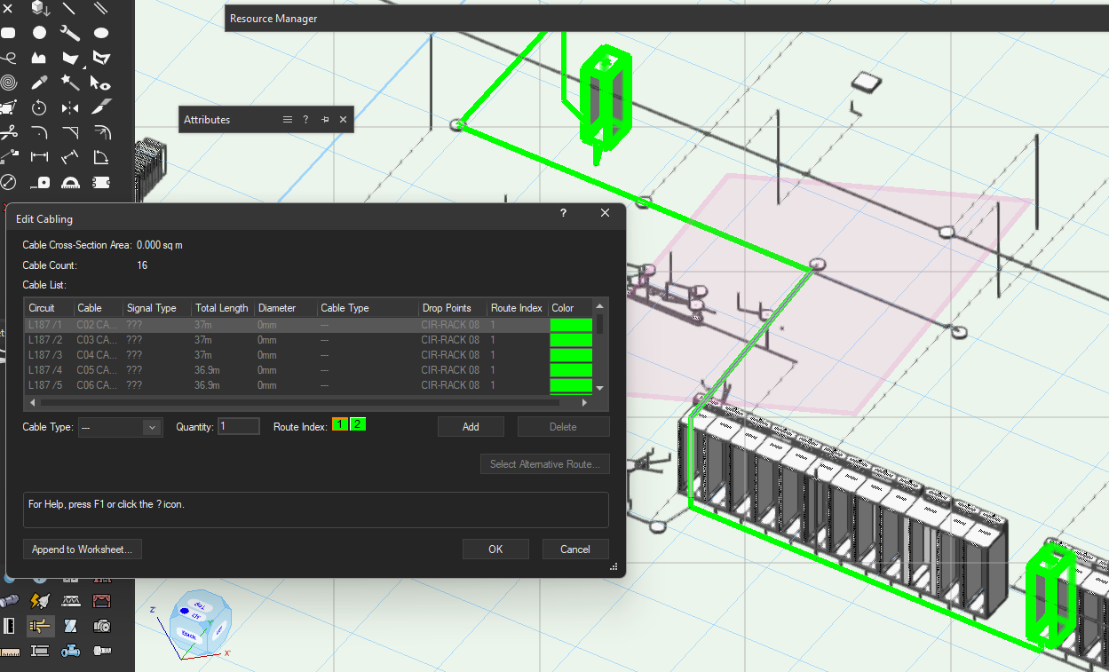This screenshot has height=672, width=1109.
Task: Toggle Route Index 2 box
Action: [357, 425]
